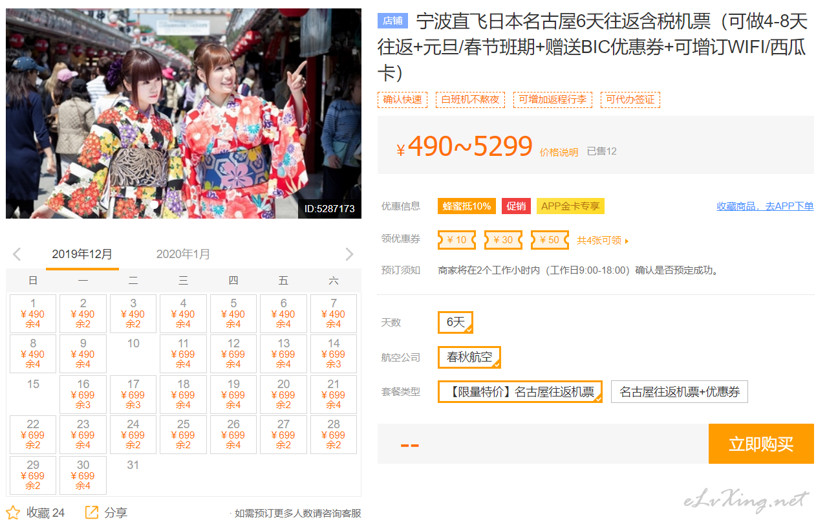Image resolution: width=816 pixels, height=522 pixels.
Task: Choose December 21 date cell
Action: (x=334, y=395)
